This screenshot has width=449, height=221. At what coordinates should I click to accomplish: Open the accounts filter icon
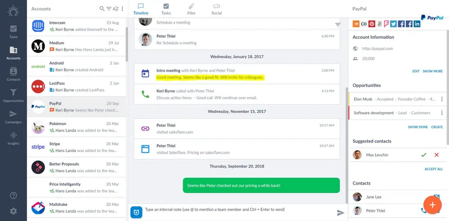[x=109, y=9]
